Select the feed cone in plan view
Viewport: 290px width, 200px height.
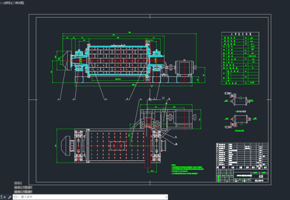pyautogui.click(x=65, y=146)
